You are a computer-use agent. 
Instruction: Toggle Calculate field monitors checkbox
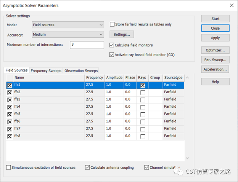click(112, 45)
